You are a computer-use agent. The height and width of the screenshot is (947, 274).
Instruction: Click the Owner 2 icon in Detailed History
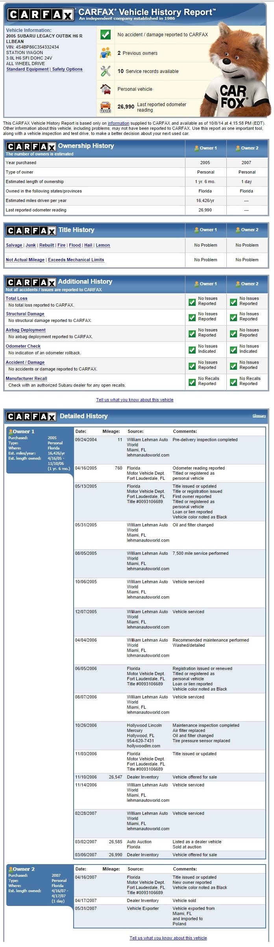(x=11, y=869)
